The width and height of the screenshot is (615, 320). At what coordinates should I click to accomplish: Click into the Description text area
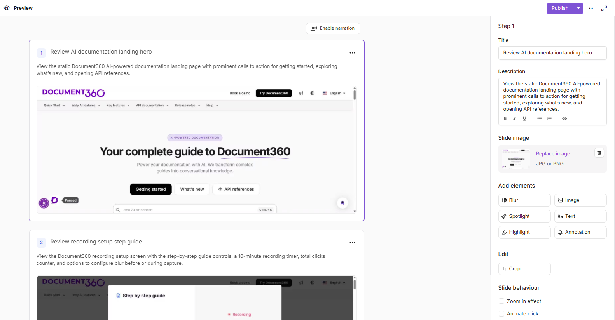552,96
